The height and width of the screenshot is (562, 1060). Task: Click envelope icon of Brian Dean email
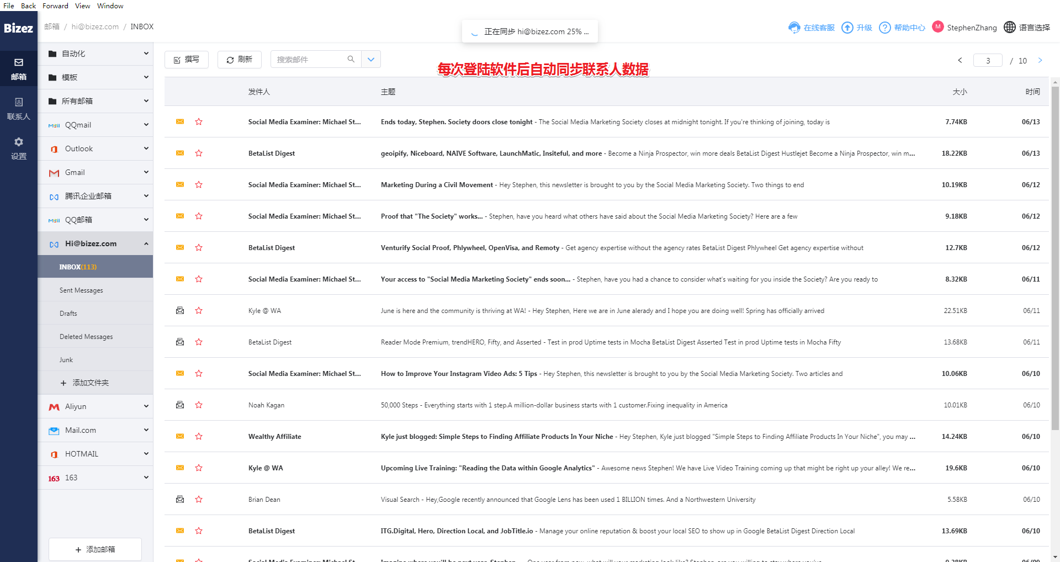click(180, 500)
